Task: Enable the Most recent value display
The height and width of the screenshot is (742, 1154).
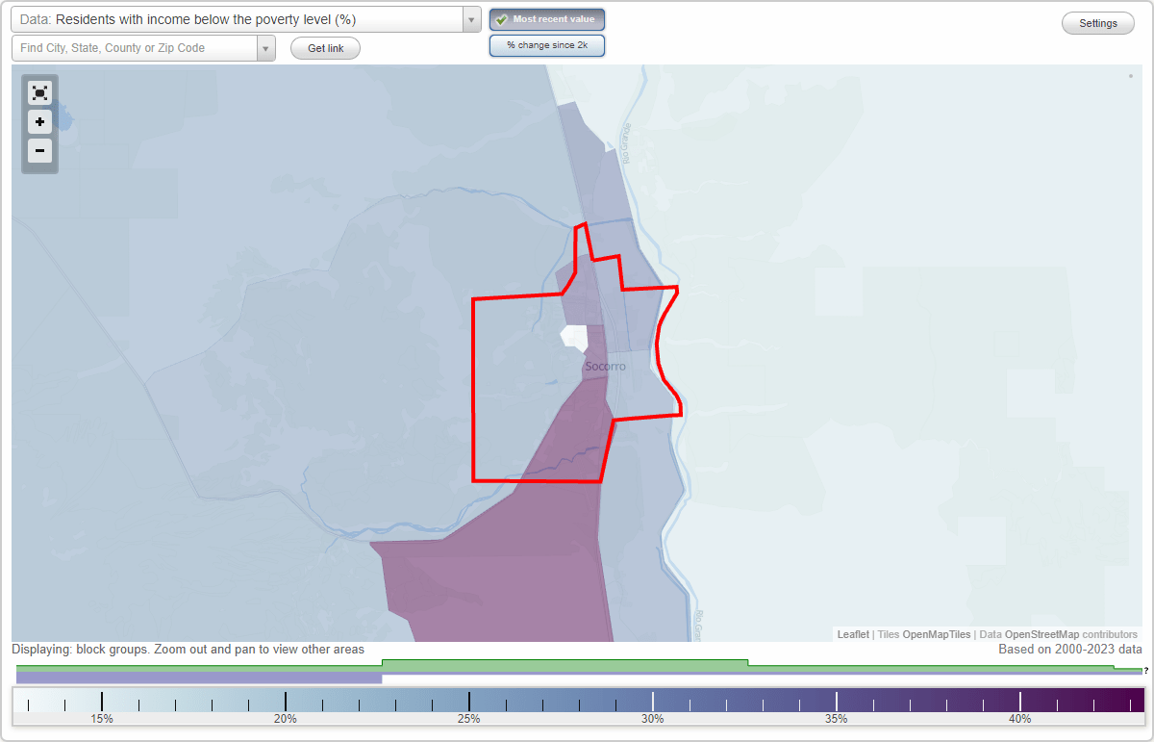Action: 547,19
